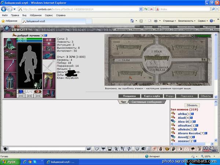Open the Мой Скролл submenu link
The image size is (220, 165).
(162, 30)
